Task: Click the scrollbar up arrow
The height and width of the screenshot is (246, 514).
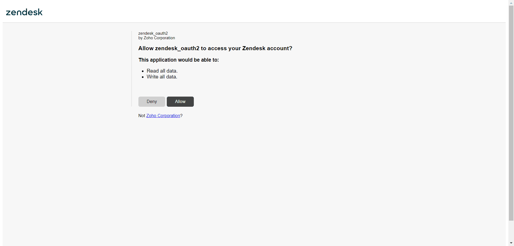Action: 511,3
